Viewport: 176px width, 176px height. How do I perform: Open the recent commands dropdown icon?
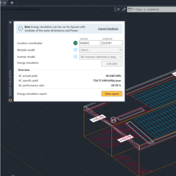tap(131, 9)
